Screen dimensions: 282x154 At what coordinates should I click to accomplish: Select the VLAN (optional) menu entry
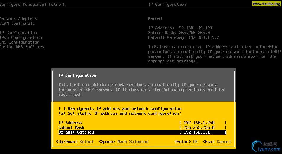point(17,23)
